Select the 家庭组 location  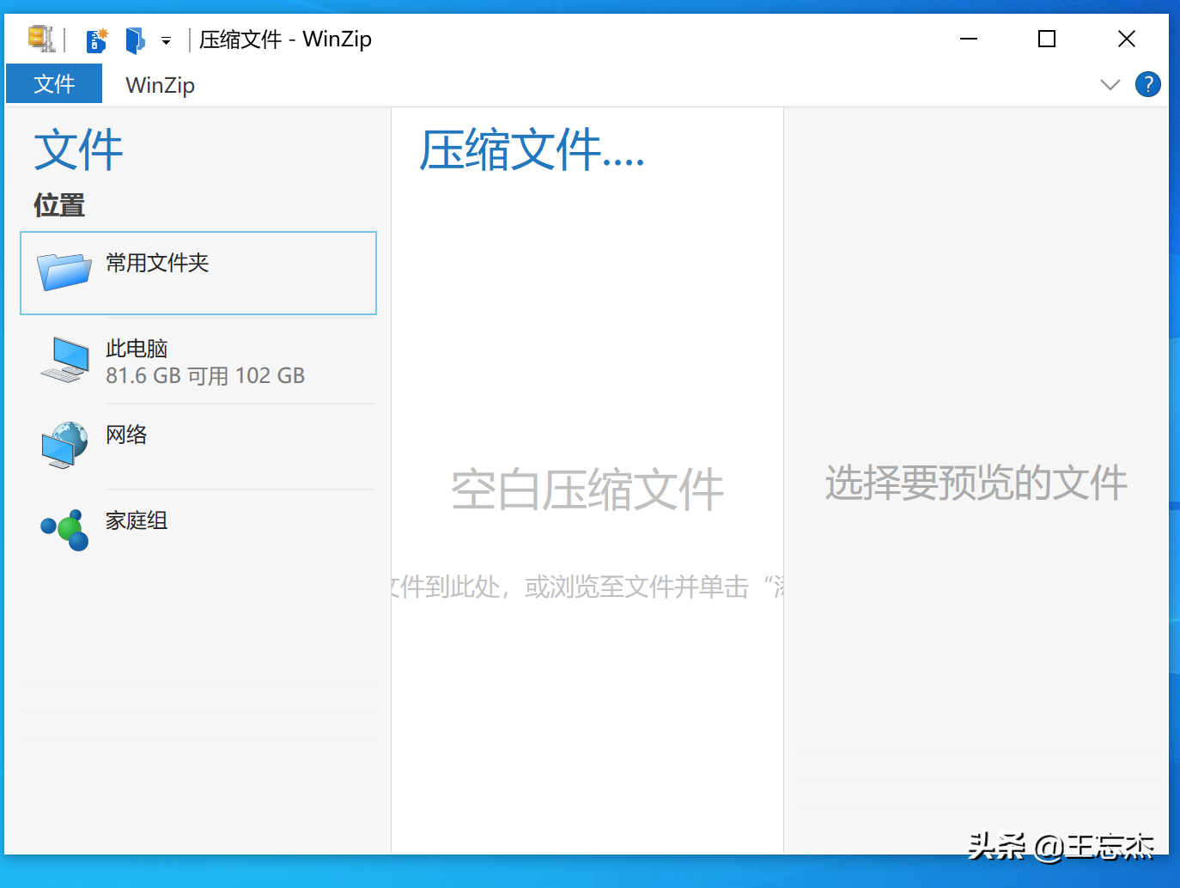[198, 532]
